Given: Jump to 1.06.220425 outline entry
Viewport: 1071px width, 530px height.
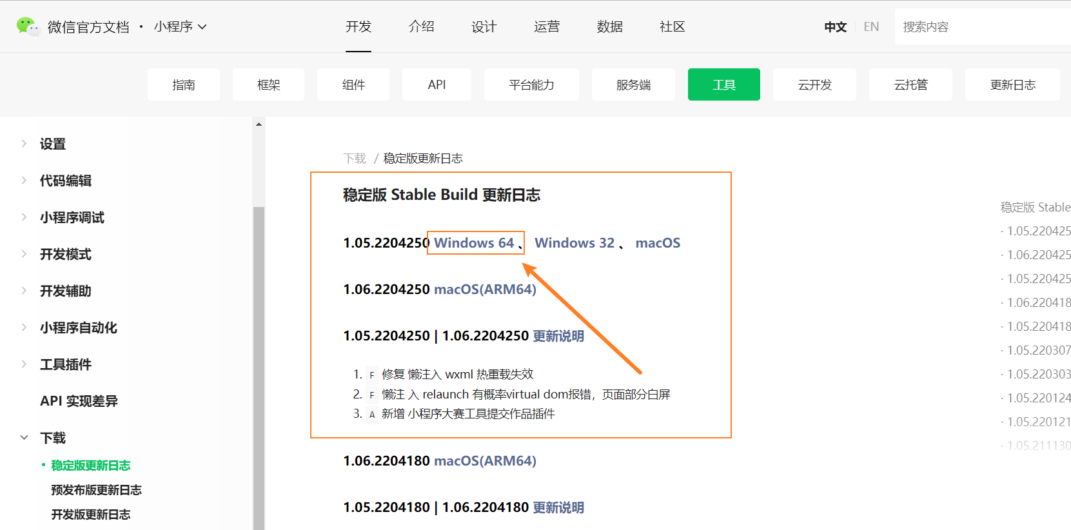Looking at the screenshot, I should coord(1039,255).
